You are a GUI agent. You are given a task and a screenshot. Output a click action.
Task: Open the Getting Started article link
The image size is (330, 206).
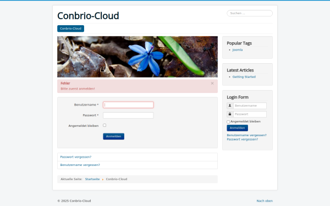pos(244,77)
